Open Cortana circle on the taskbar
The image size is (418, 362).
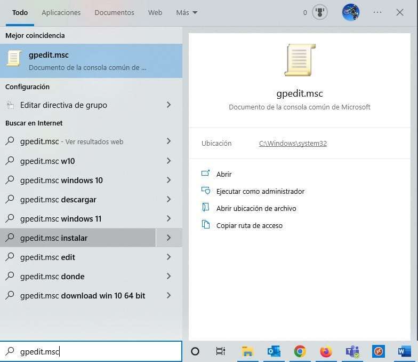pos(195,351)
